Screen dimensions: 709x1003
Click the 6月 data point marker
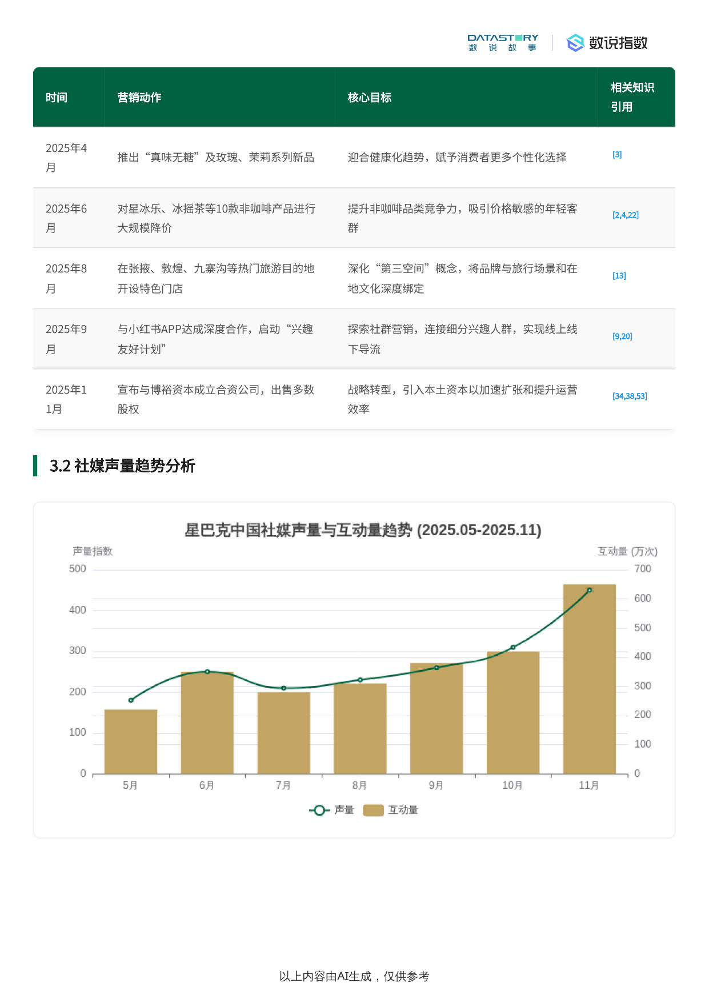coord(207,672)
